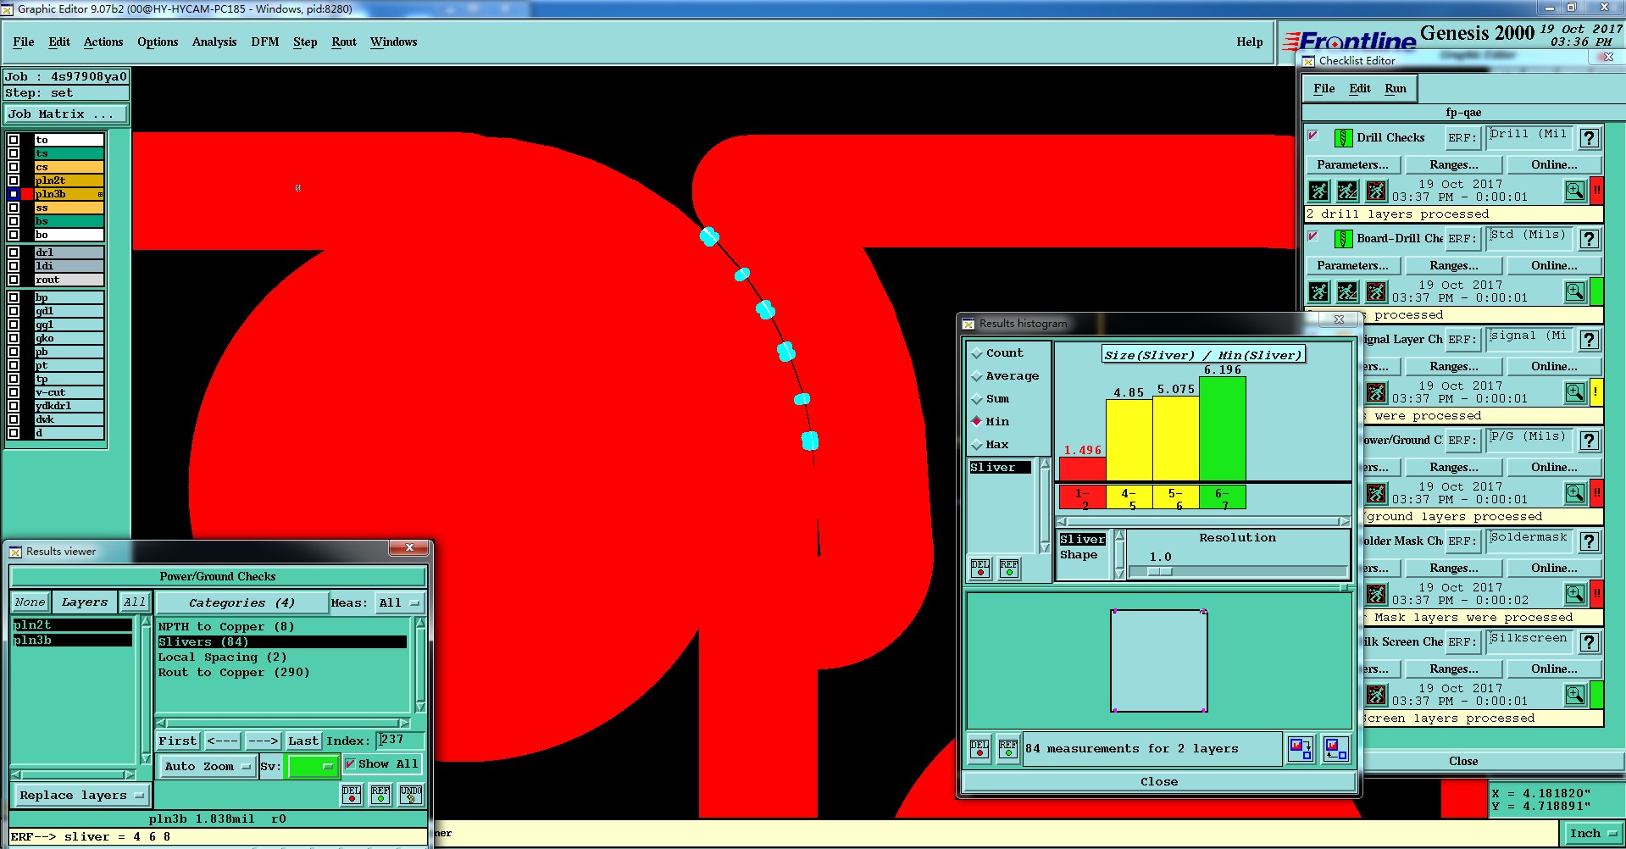Click the red 1-2 histogram range swatch

[1083, 497]
